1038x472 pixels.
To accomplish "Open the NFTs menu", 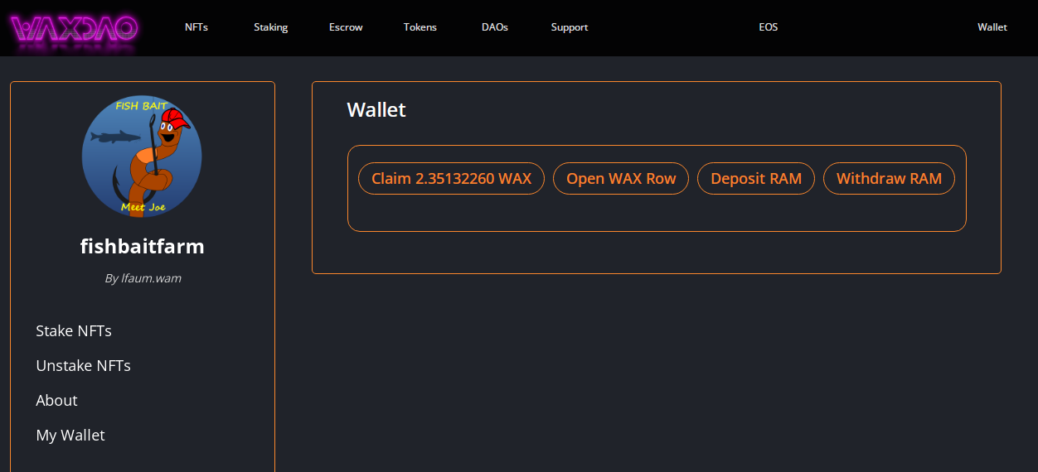I will (196, 27).
